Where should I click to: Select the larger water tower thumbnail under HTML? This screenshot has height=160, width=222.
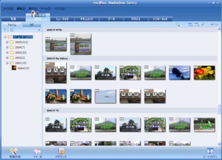click(x=81, y=44)
